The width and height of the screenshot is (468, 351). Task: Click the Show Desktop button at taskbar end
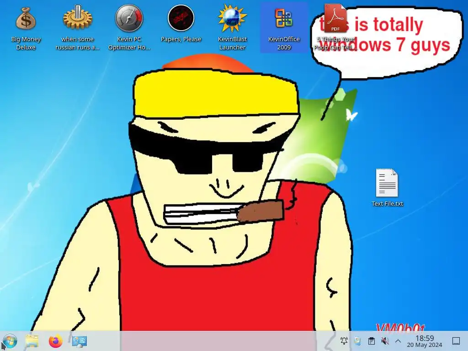[x=456, y=340]
